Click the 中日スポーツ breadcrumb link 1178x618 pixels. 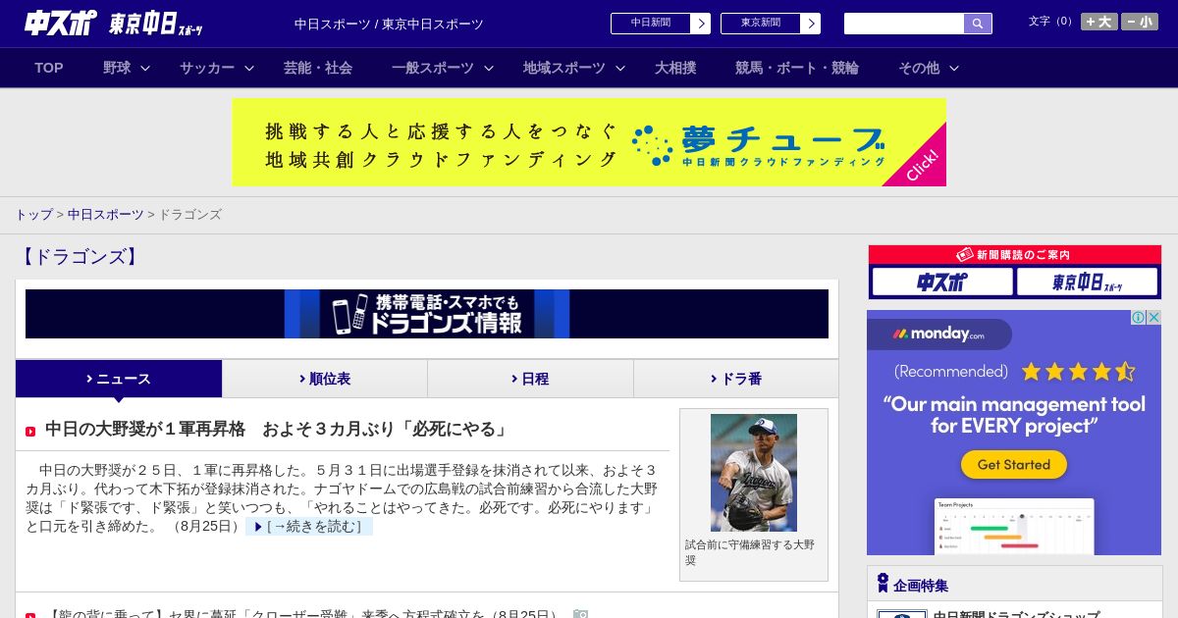tap(106, 215)
